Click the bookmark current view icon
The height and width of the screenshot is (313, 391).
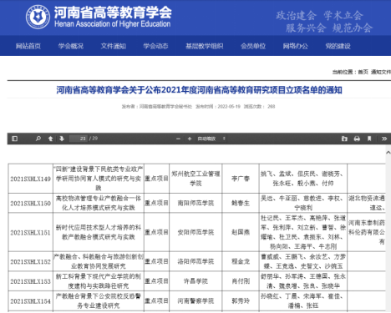point(369,139)
